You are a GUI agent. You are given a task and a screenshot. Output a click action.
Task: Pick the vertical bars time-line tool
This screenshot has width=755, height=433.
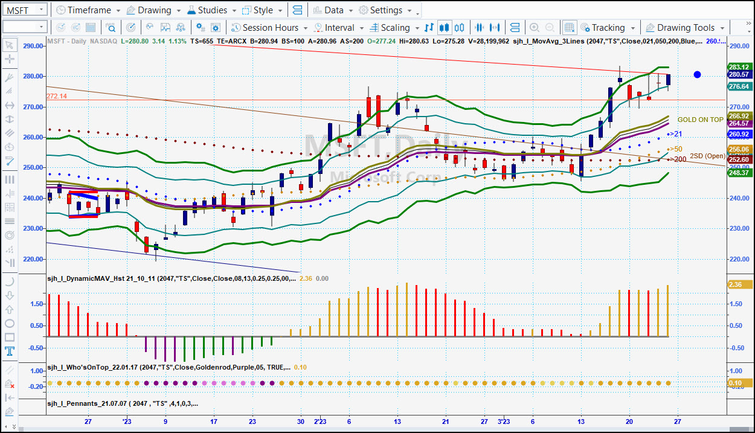(10, 179)
